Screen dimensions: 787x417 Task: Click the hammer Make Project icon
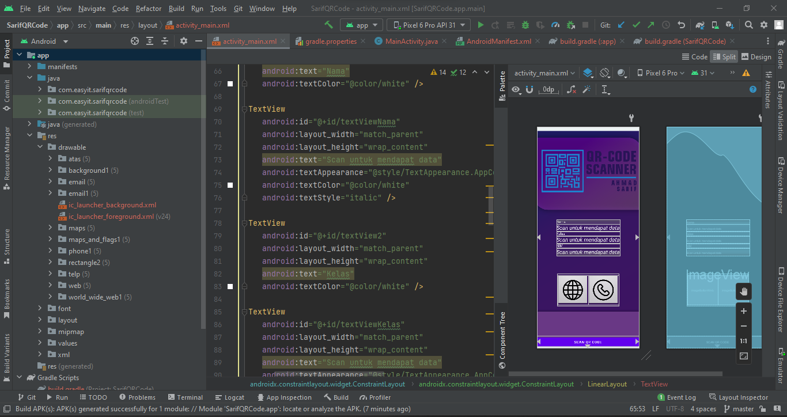(328, 25)
